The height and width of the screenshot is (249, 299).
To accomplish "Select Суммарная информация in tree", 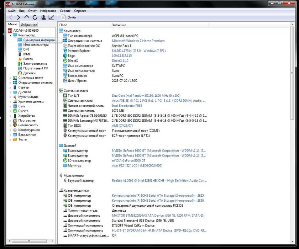I will click(x=39, y=40).
